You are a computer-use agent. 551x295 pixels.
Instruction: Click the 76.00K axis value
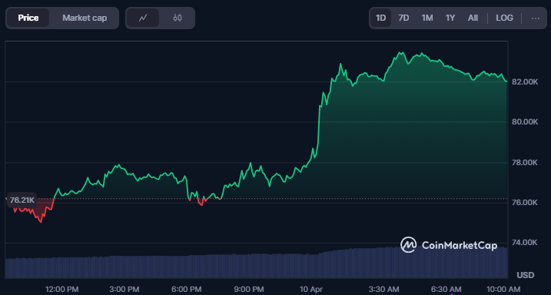pos(525,203)
